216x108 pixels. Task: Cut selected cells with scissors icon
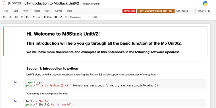pos(16,17)
